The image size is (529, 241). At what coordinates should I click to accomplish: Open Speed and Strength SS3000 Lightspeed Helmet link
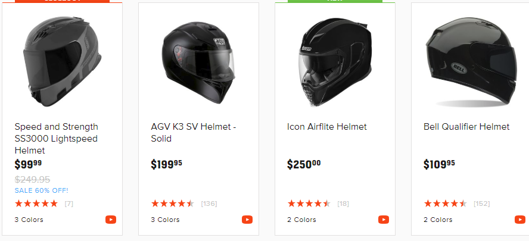(x=56, y=139)
